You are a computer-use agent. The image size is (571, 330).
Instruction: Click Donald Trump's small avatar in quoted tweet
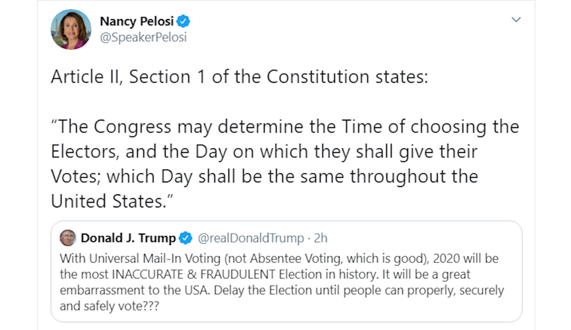pos(68,238)
